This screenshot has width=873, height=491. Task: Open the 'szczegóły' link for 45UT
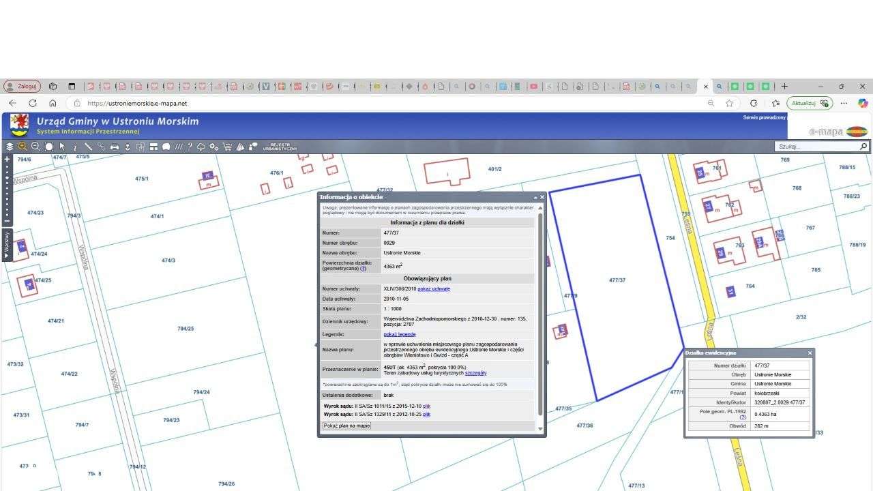[x=475, y=373]
